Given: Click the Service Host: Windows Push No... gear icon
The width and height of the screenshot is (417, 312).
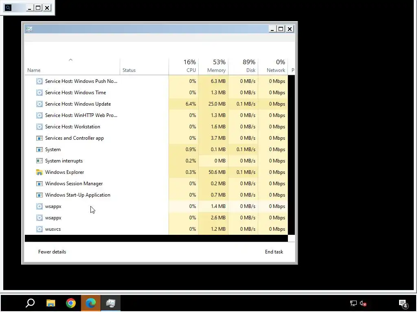Looking at the screenshot, I should coord(40,81).
